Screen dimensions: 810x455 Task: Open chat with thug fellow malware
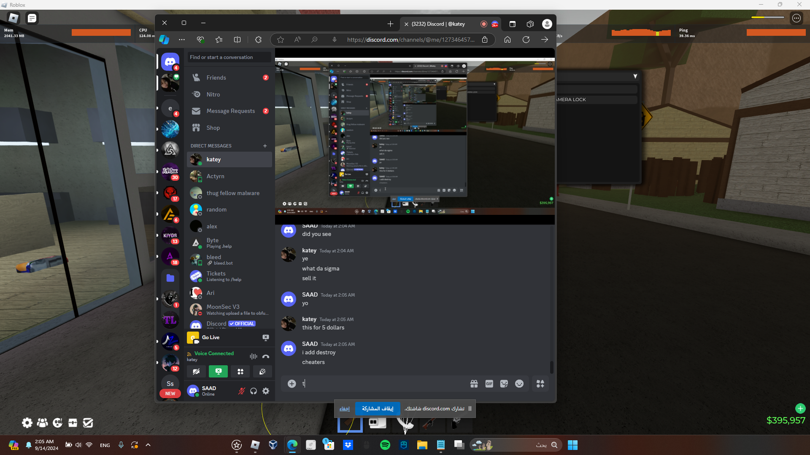[x=229, y=193]
